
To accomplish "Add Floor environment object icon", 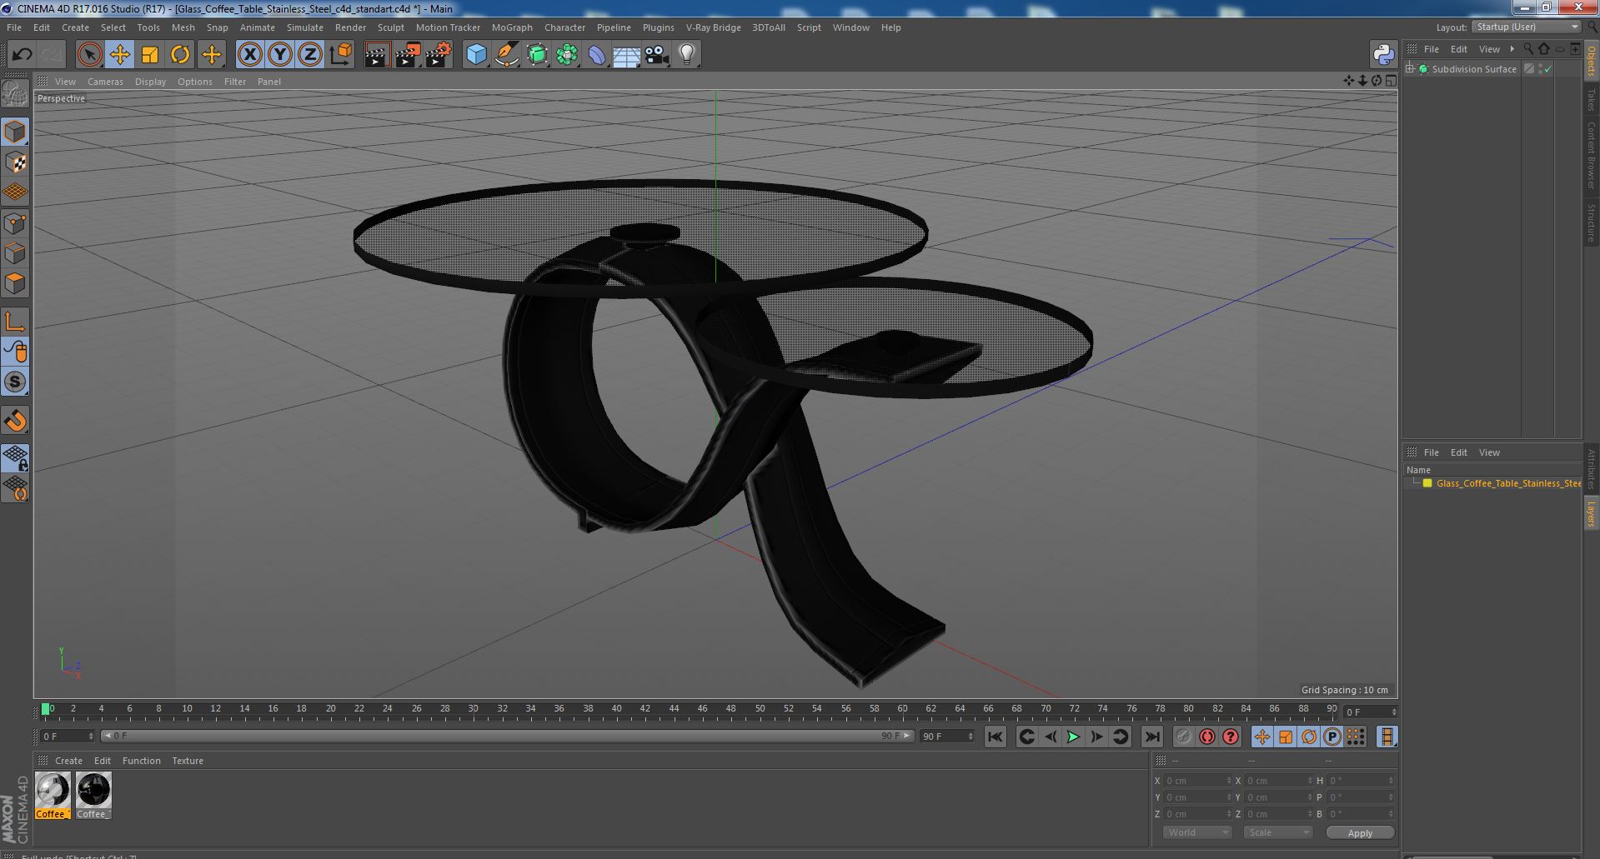I will tap(627, 55).
